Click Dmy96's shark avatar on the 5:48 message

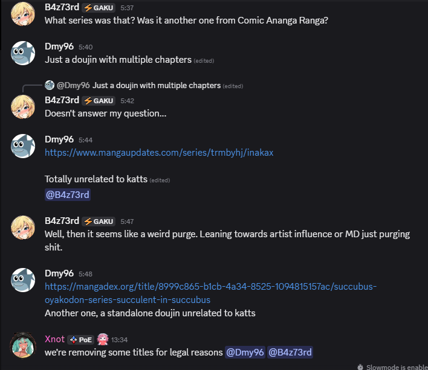(24, 279)
